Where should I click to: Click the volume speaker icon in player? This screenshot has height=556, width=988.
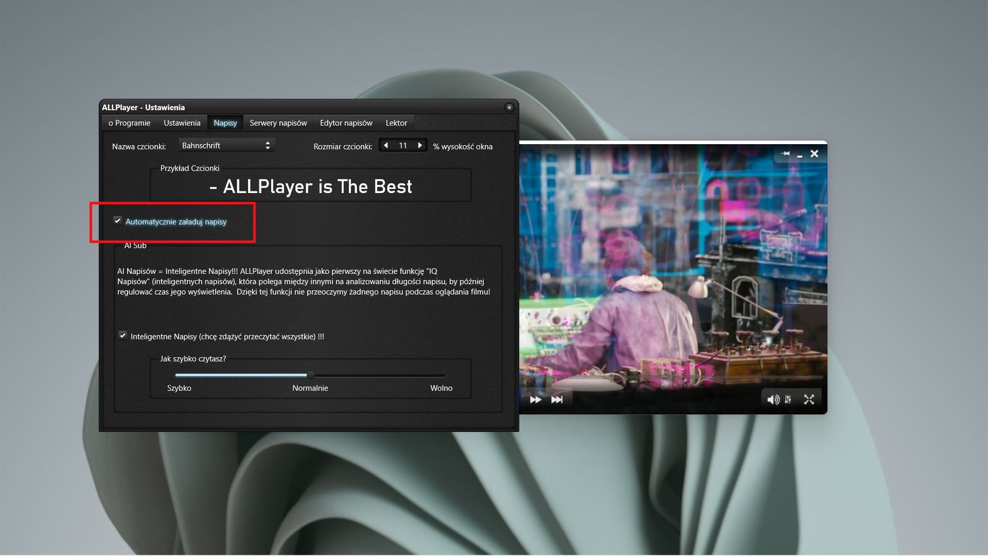[773, 400]
